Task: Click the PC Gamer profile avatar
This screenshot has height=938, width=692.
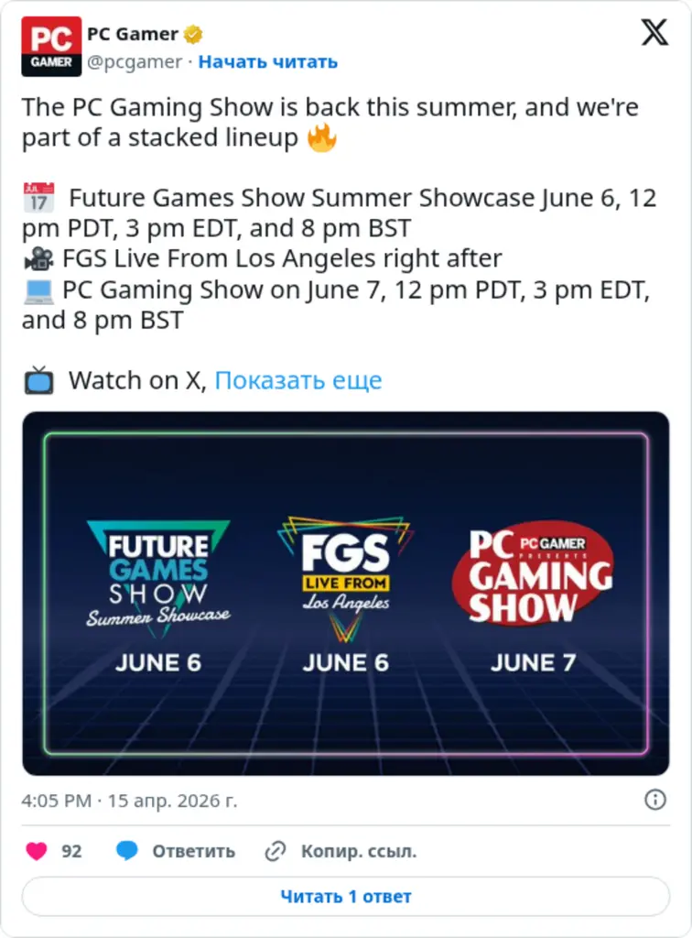Action: 51,47
